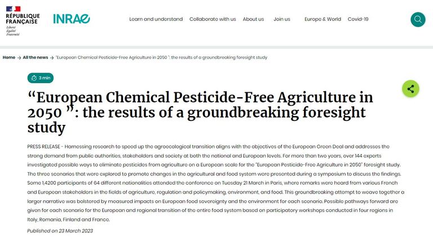Screen dimensions: 433x243
Task: Expand the Learn and understand menu
Action: pyautogui.click(x=156, y=19)
